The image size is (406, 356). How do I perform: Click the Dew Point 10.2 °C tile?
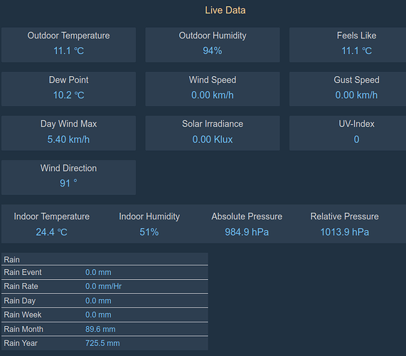point(69,89)
